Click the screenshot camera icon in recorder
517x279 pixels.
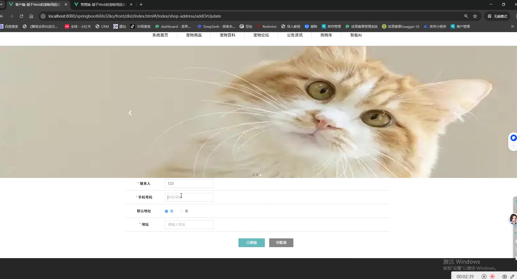coord(504,277)
